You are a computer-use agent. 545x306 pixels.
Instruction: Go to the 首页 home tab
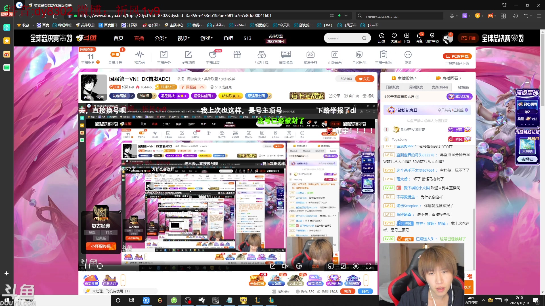(x=118, y=38)
